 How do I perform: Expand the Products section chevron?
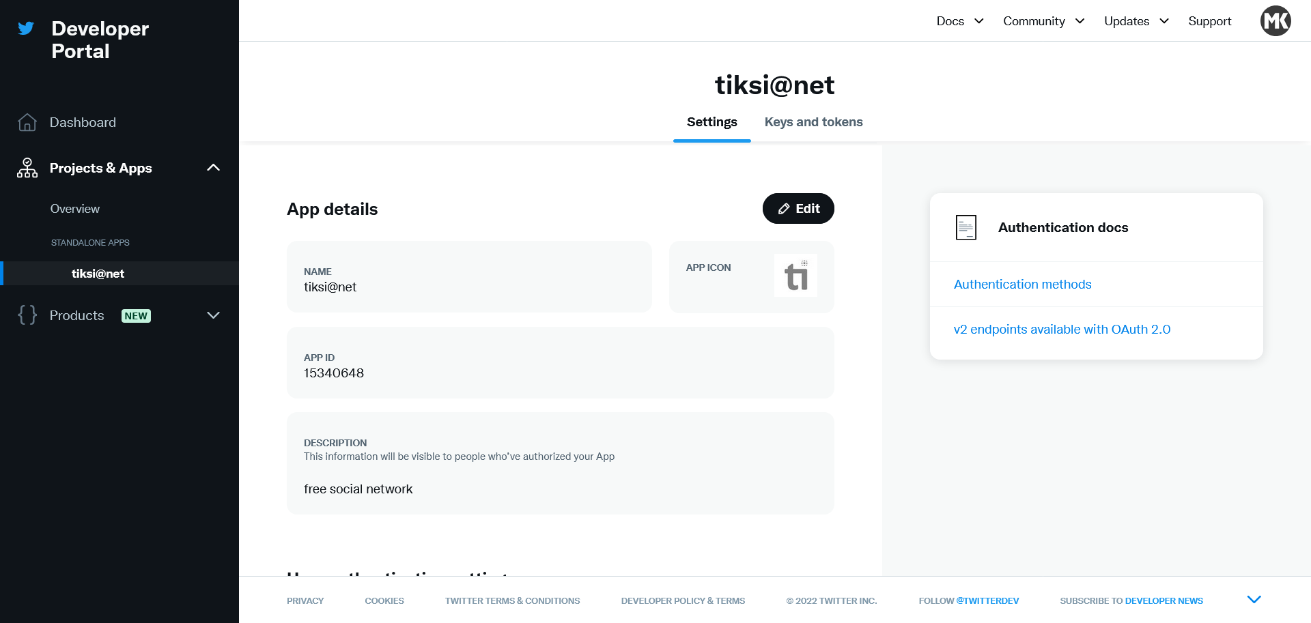[213, 315]
